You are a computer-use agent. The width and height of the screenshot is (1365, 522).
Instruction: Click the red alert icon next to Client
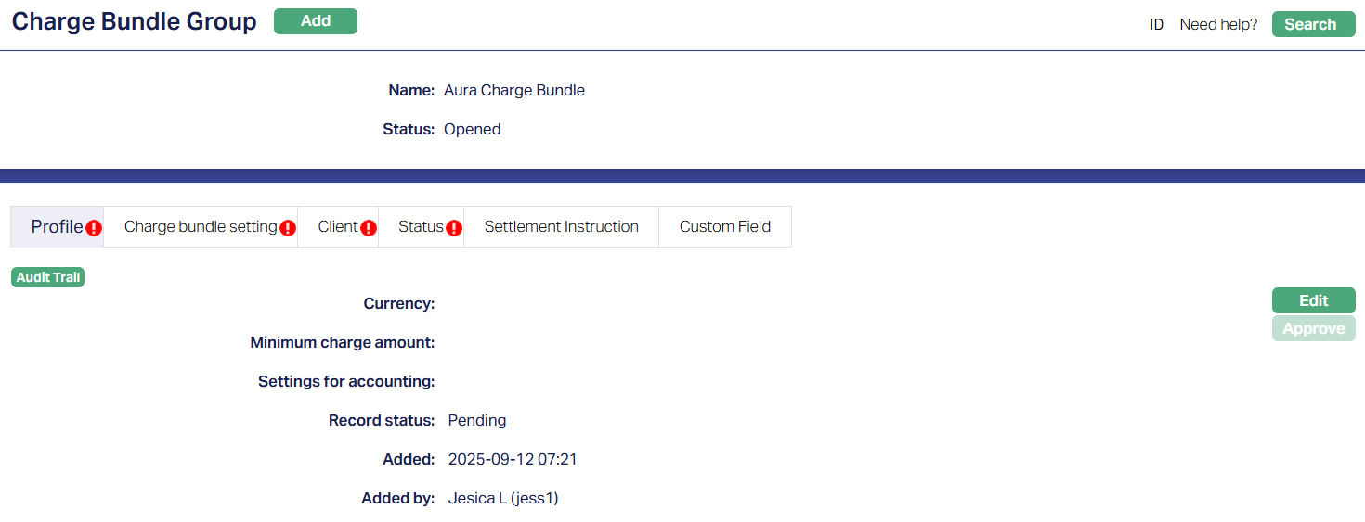(x=369, y=228)
